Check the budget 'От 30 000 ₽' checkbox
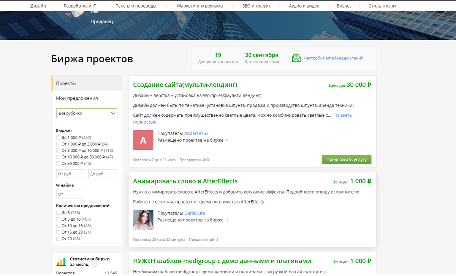 (x=58, y=163)
